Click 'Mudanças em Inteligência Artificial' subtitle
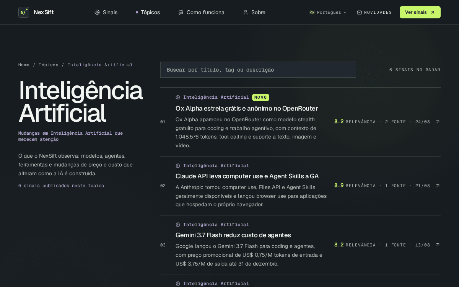Screen dimensions: 459x287 pyautogui.click(x=71, y=136)
